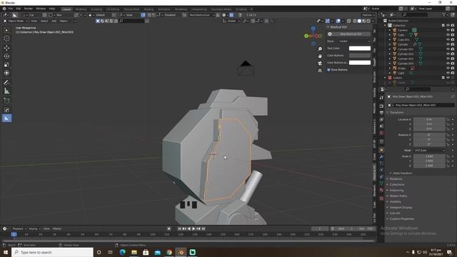
Task: Expand the Cube tree item in outliner
Action: (390, 35)
